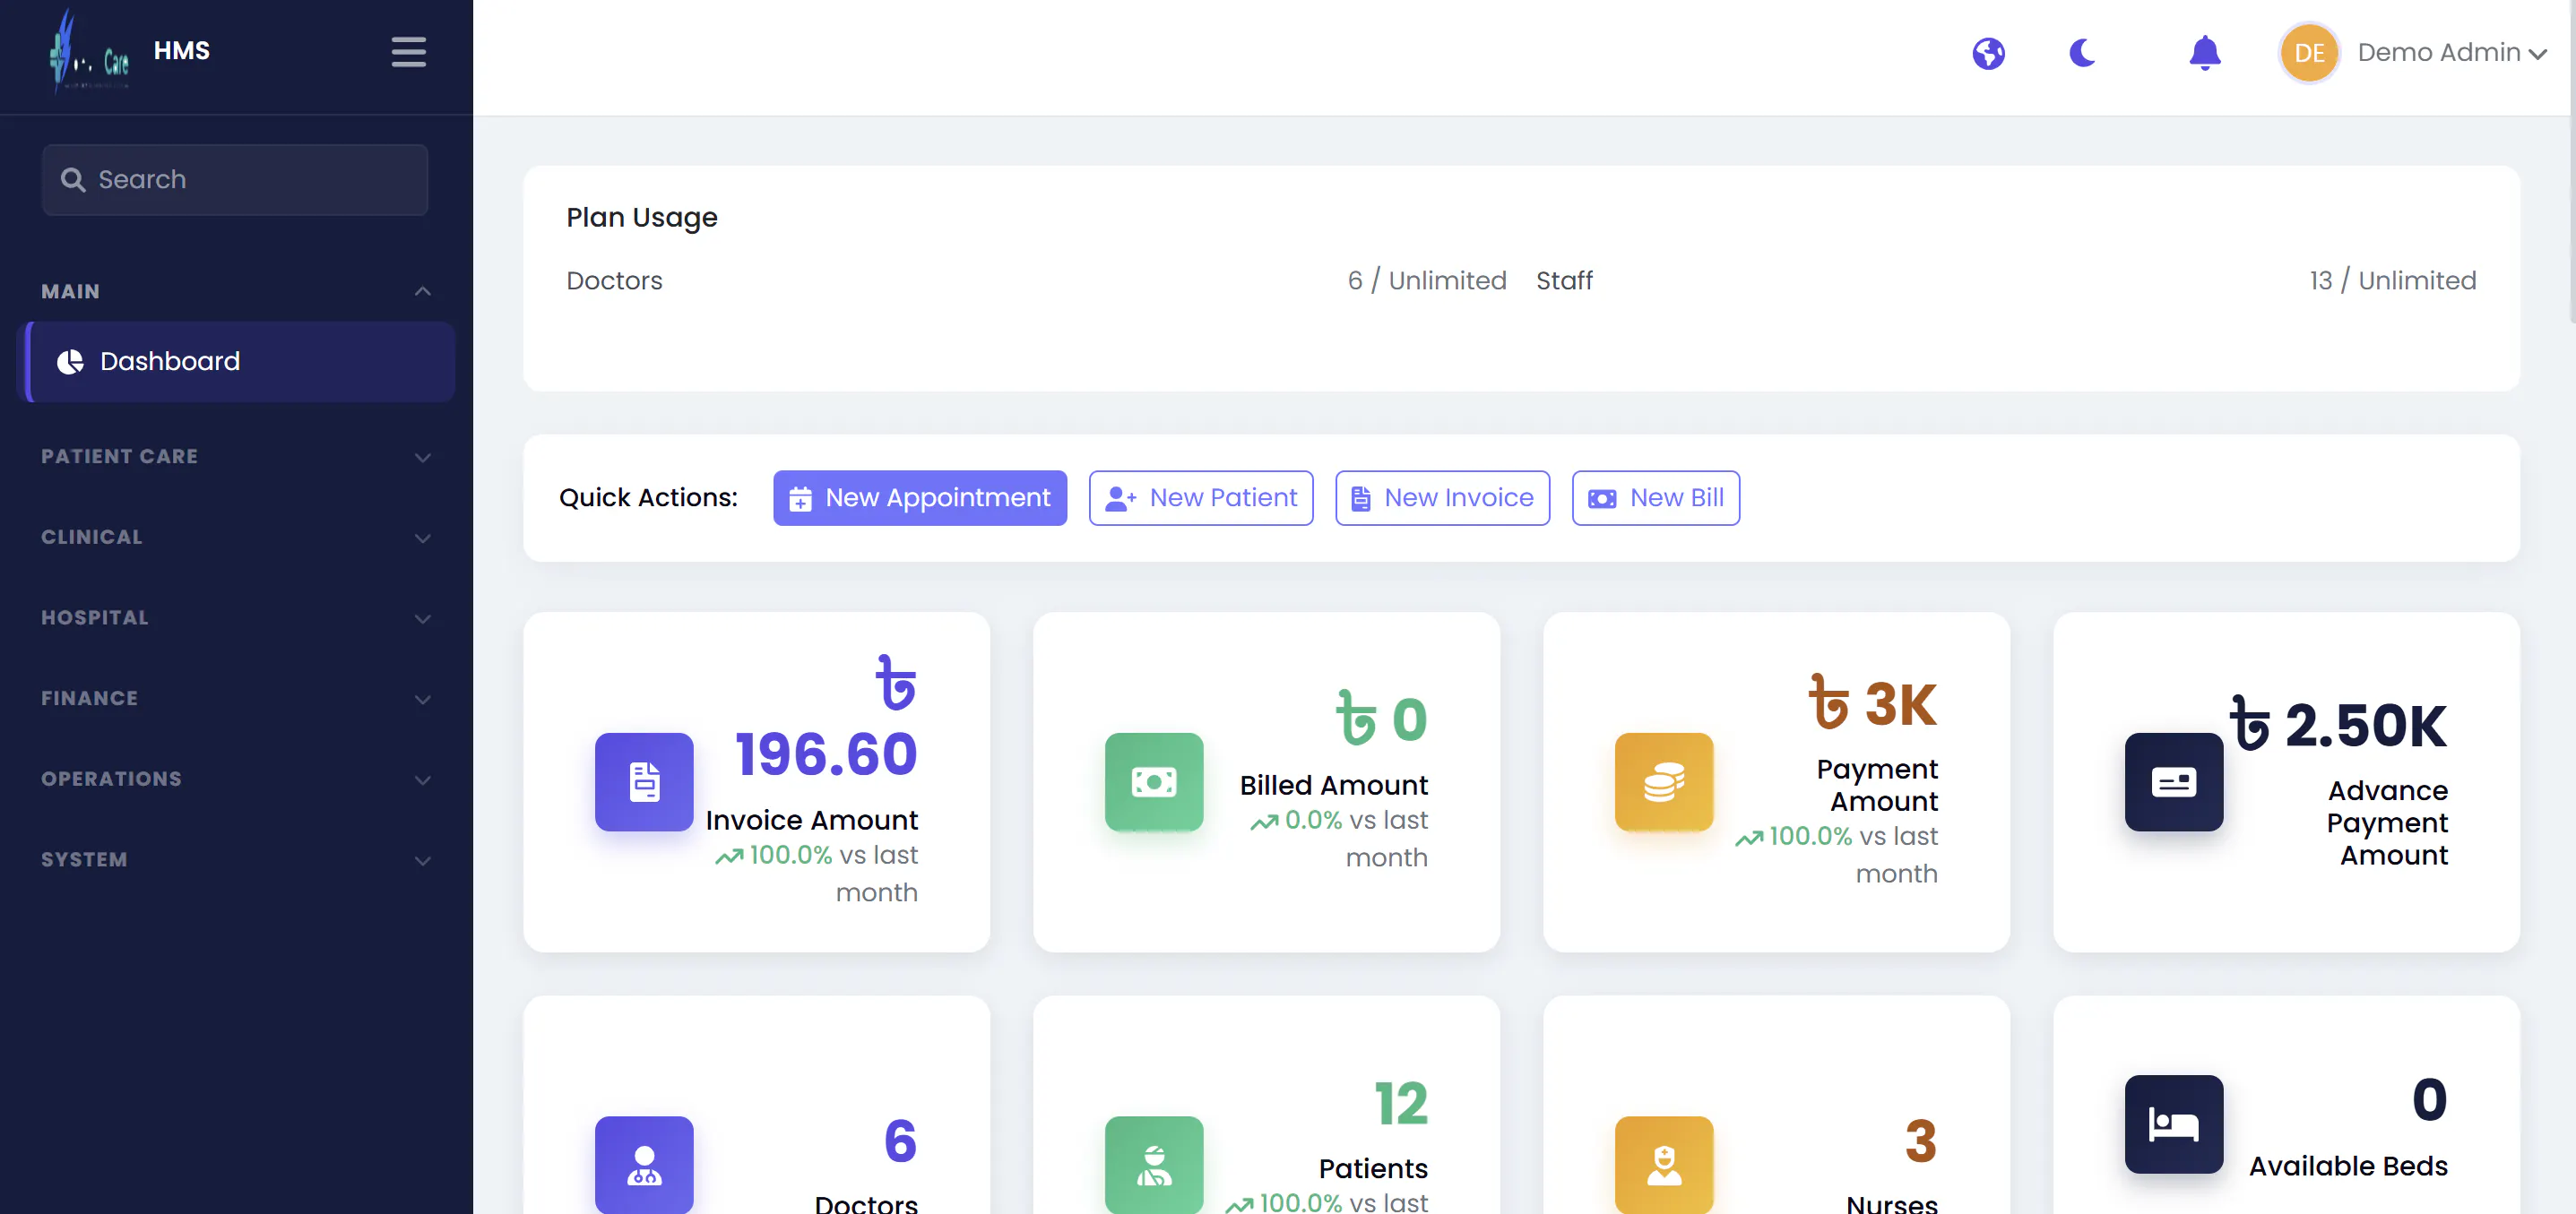
Task: Click the Patients count 12
Action: coord(1401,1104)
